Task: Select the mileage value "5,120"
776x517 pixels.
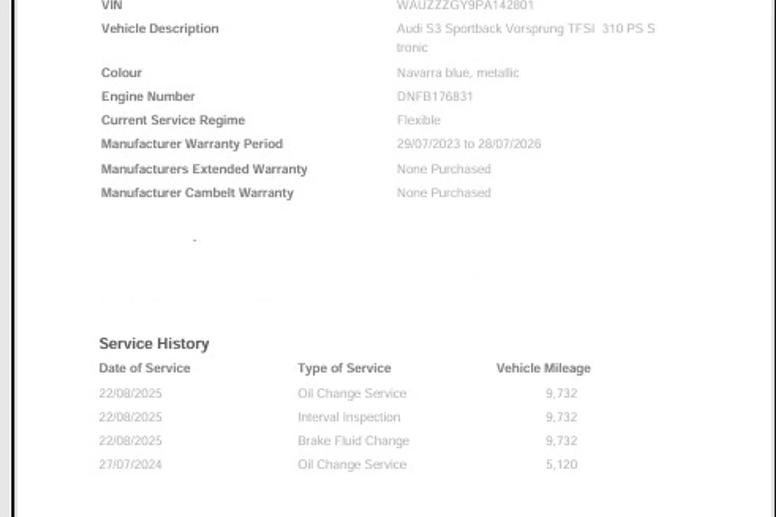Action: pyautogui.click(x=561, y=464)
